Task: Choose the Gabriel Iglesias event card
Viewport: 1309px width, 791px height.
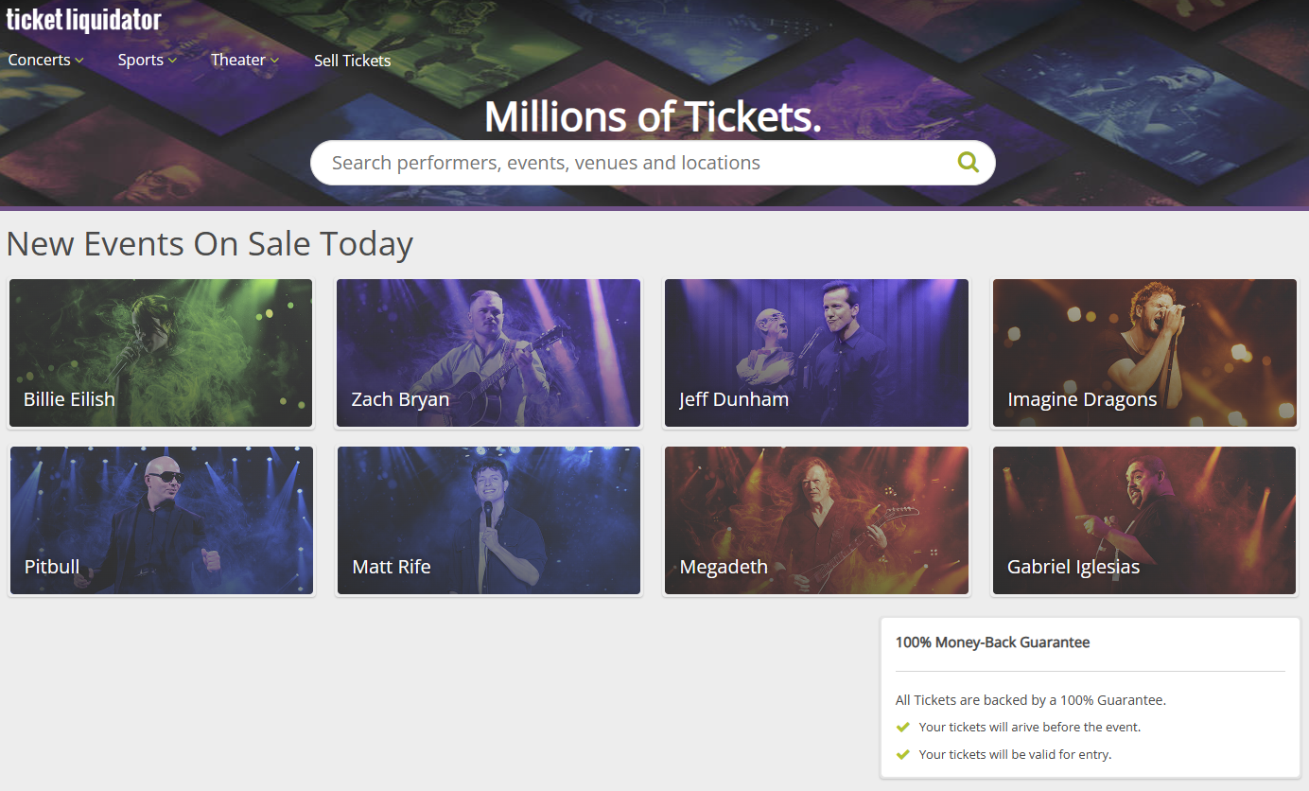Action: point(1144,520)
